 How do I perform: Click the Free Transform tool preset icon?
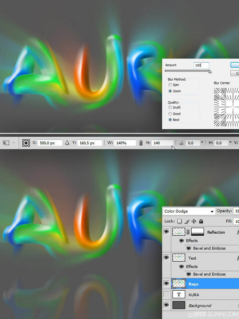[6, 143]
